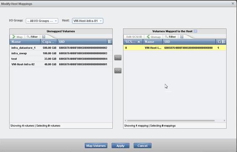Open column chooser icon in mapped volumes header
The image size is (237, 152).
tap(224, 42)
